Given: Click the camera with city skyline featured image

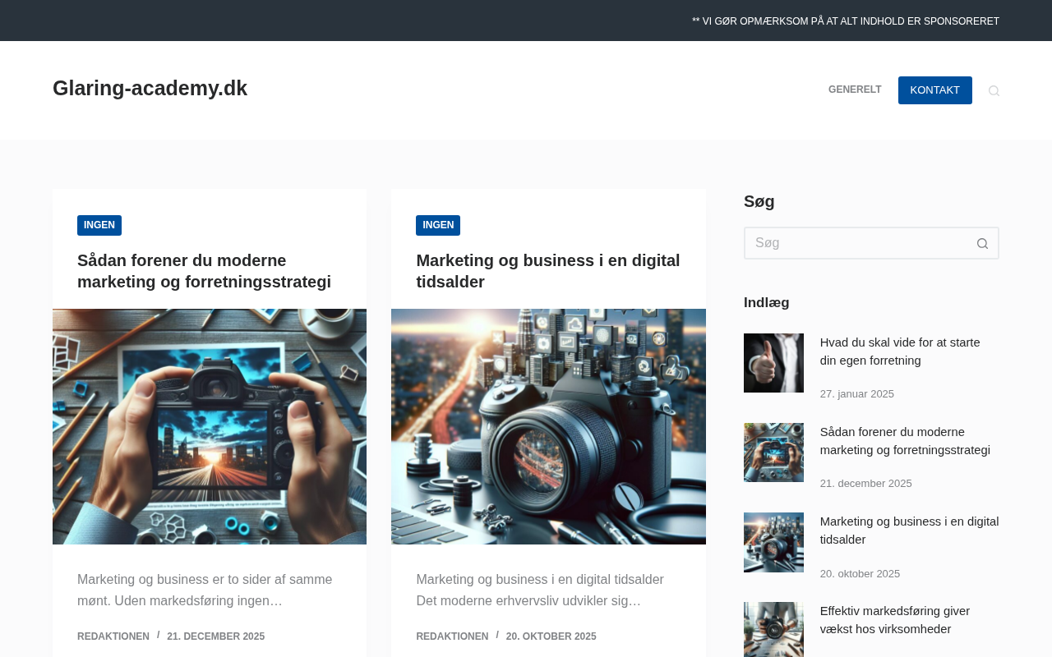Looking at the screenshot, I should tap(548, 426).
